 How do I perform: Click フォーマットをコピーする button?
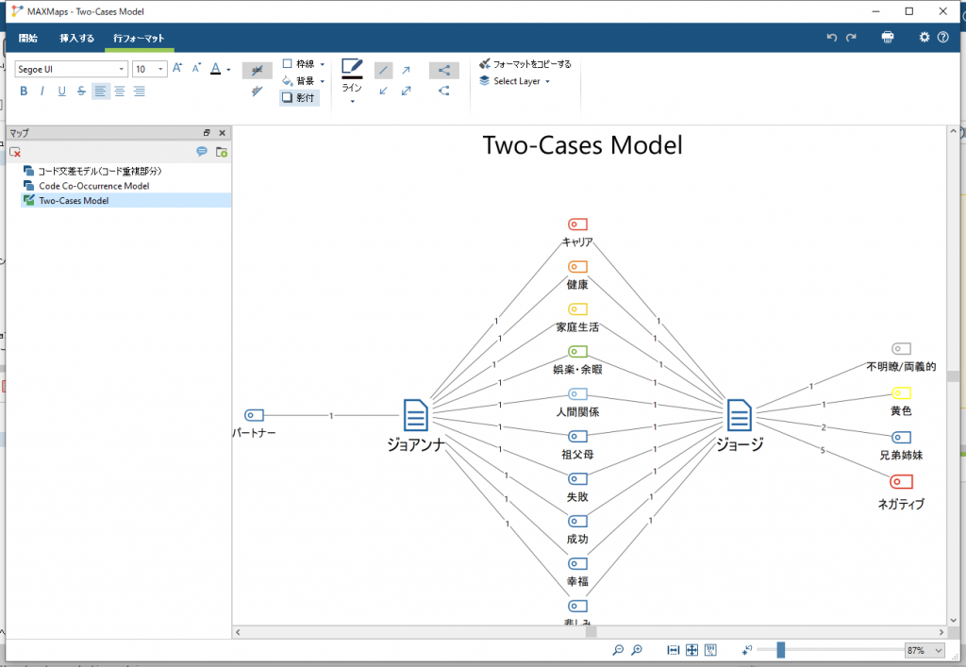[x=525, y=64]
